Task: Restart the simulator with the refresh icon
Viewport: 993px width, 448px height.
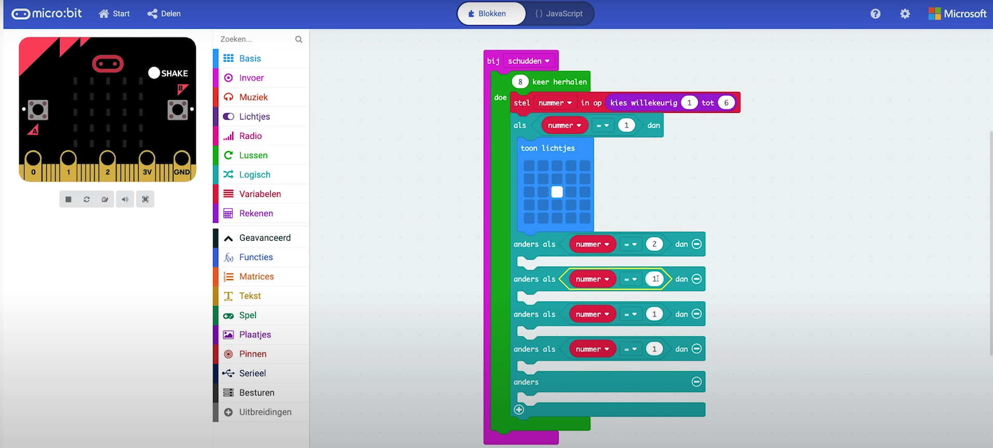Action: [87, 200]
